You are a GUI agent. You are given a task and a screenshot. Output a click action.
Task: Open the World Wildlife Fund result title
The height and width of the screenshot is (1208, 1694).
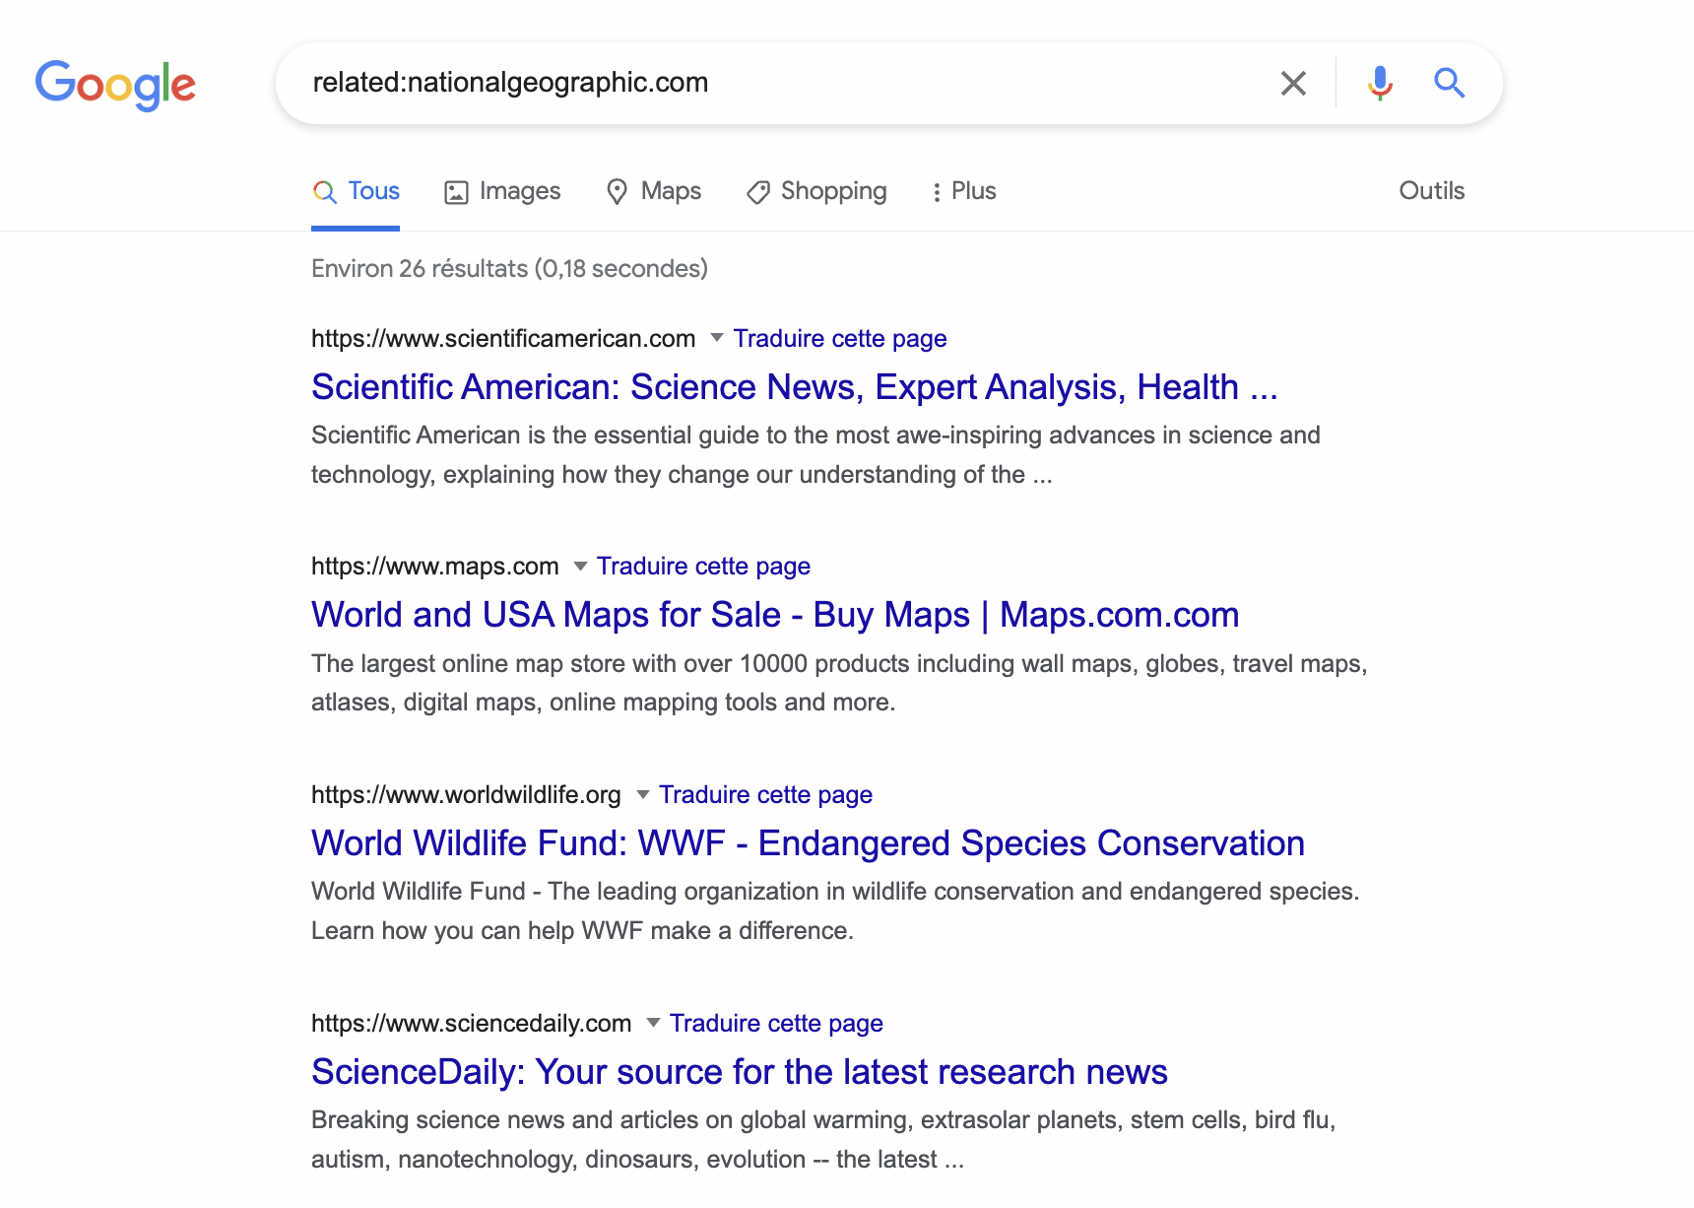[808, 843]
